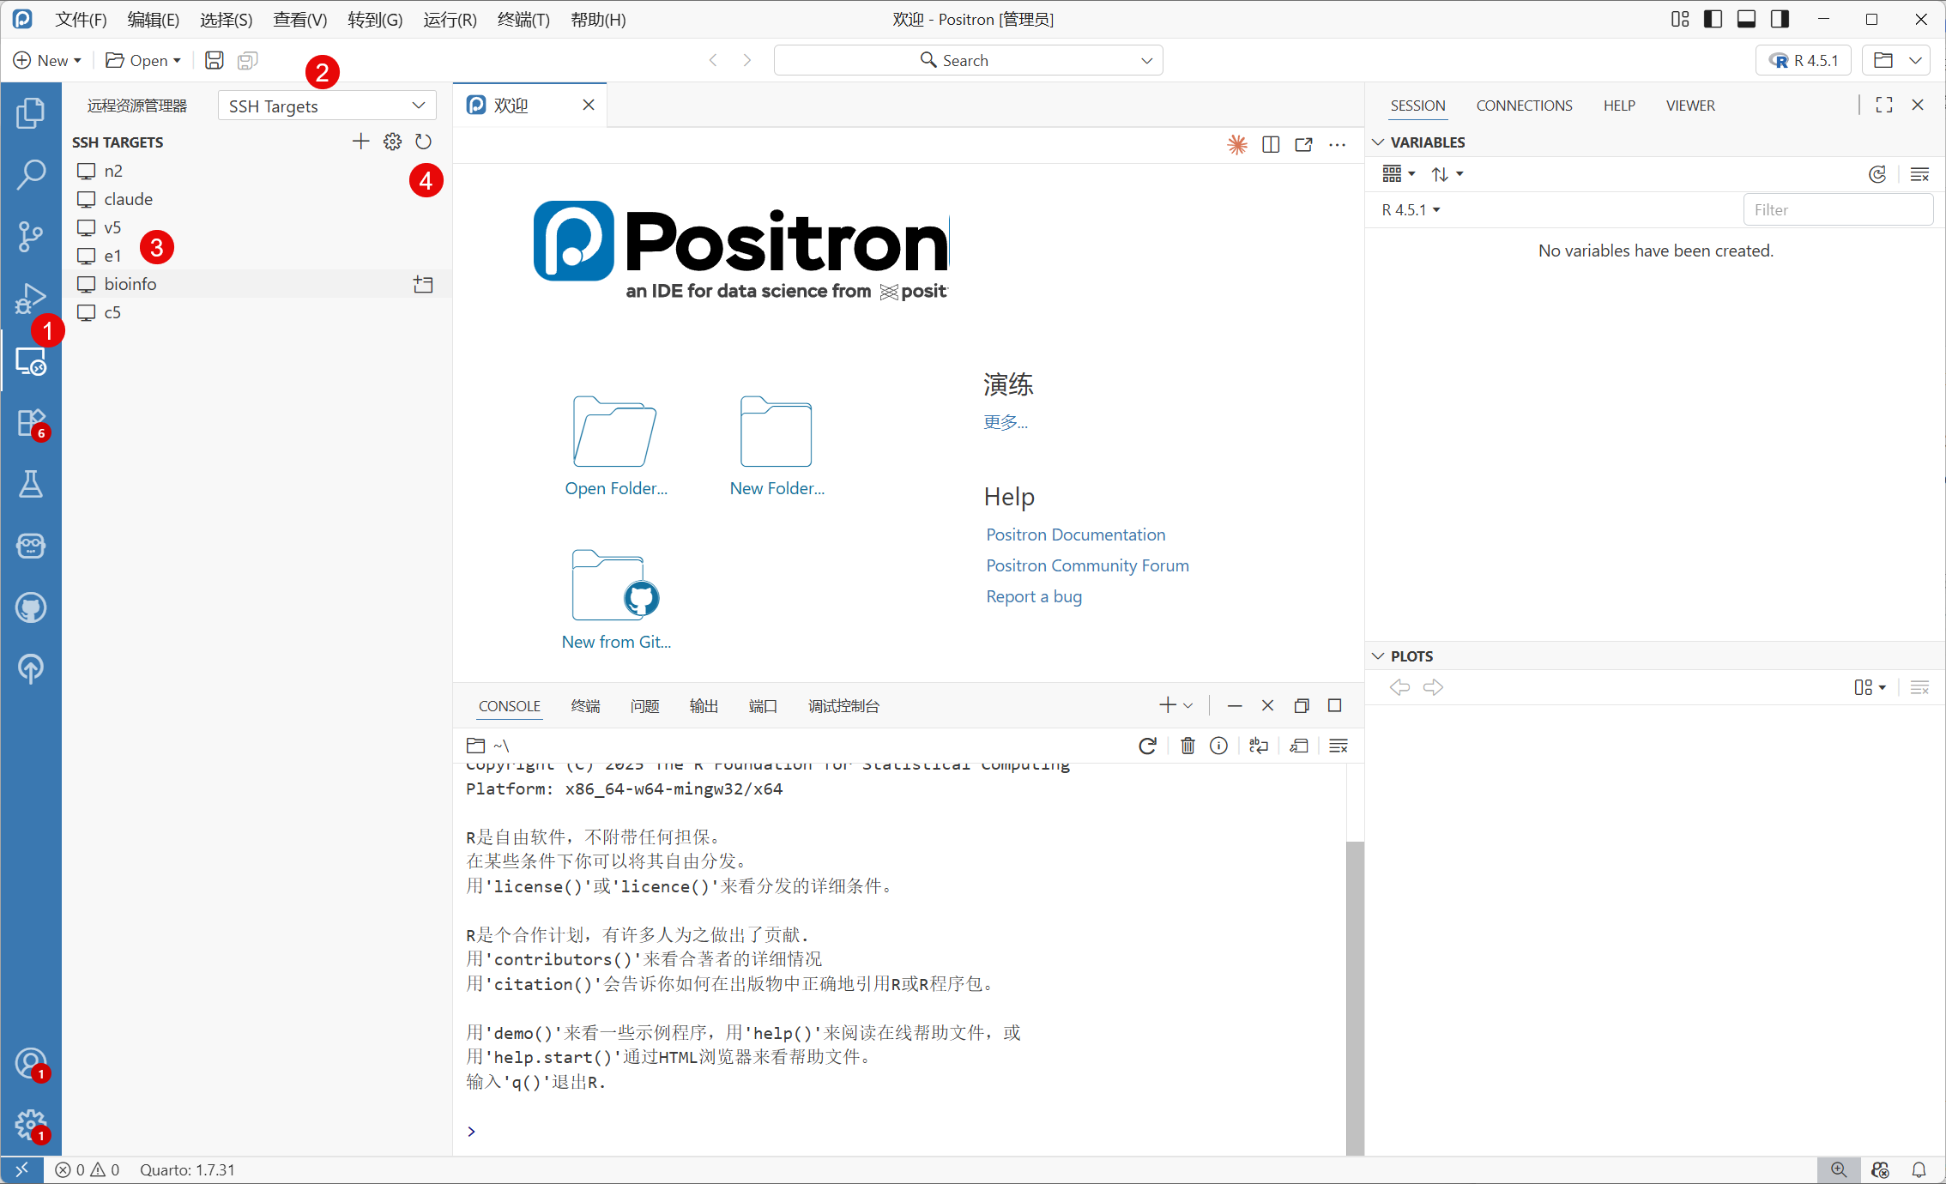The width and height of the screenshot is (1946, 1184).
Task: Restart the R console session
Action: (1147, 746)
